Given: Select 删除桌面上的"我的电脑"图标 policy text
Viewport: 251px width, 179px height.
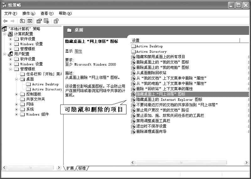Looking at the screenshot, I should point(163,68).
